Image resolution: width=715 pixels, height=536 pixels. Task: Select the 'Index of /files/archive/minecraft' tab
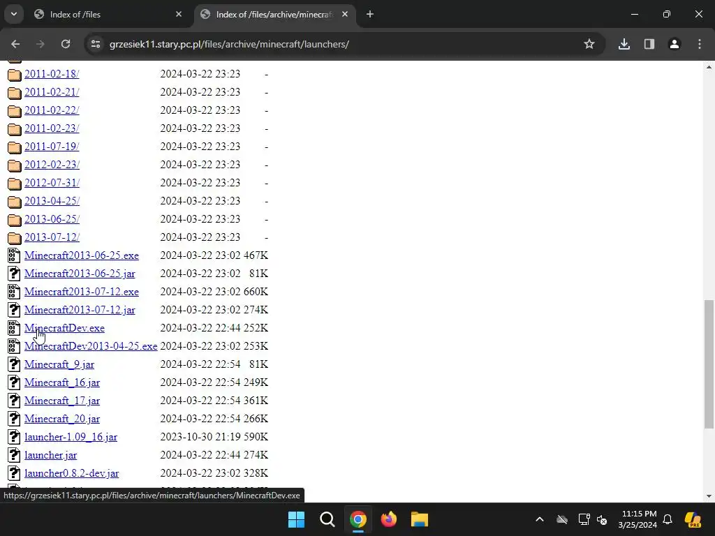(x=274, y=15)
